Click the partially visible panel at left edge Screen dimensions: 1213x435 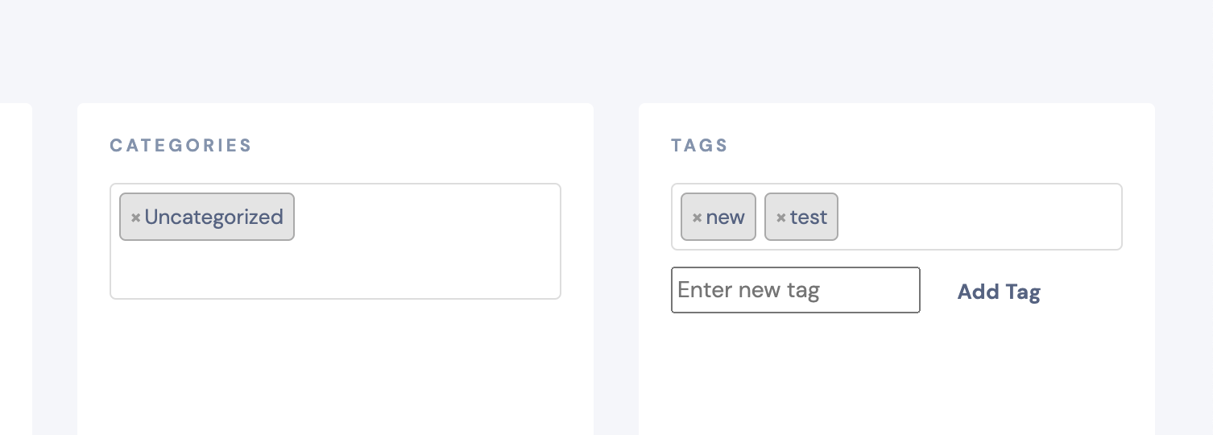tap(16, 269)
